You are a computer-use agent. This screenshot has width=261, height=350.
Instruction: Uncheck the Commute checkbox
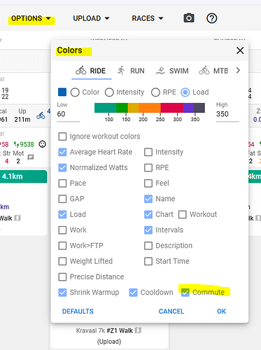point(185,293)
